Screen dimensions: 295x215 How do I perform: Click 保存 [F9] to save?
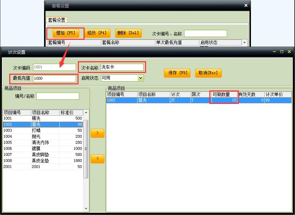(x=177, y=73)
